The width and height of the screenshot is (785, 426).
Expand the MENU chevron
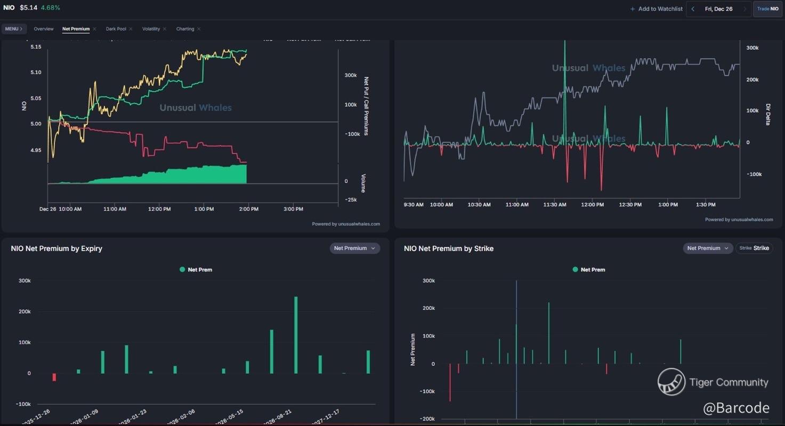[x=21, y=29]
